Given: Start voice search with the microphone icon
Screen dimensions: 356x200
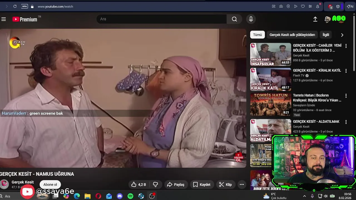Looking at the screenshot, I should tap(251, 19).
